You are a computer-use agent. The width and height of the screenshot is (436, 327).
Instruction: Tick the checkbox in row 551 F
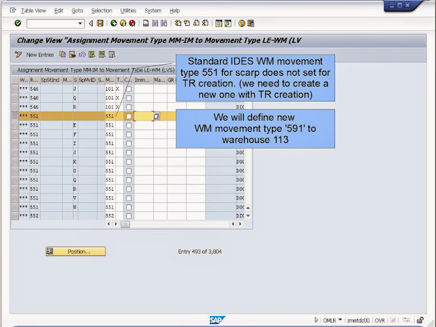click(x=129, y=135)
